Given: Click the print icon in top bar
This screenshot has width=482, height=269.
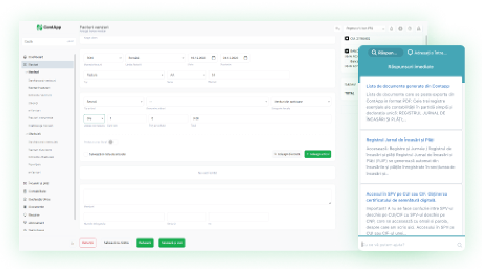Looking at the screenshot, I should [400, 29].
